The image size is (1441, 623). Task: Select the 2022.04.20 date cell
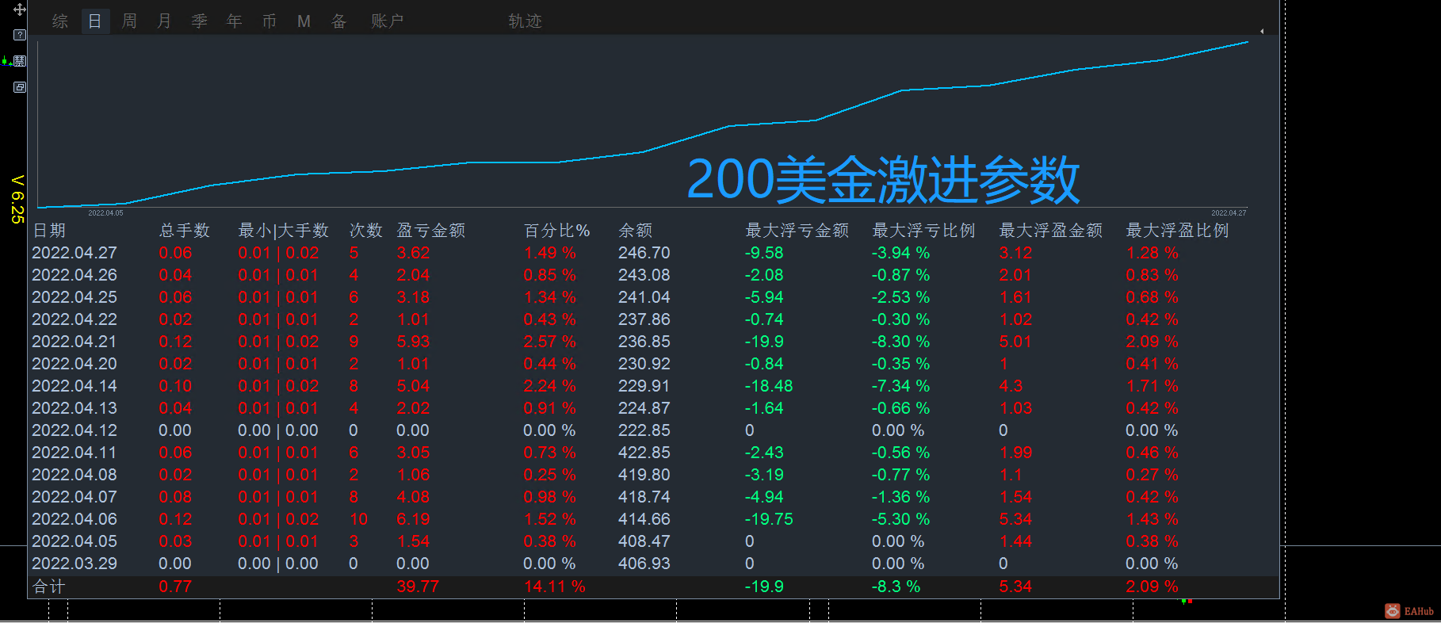pyautogui.click(x=75, y=364)
